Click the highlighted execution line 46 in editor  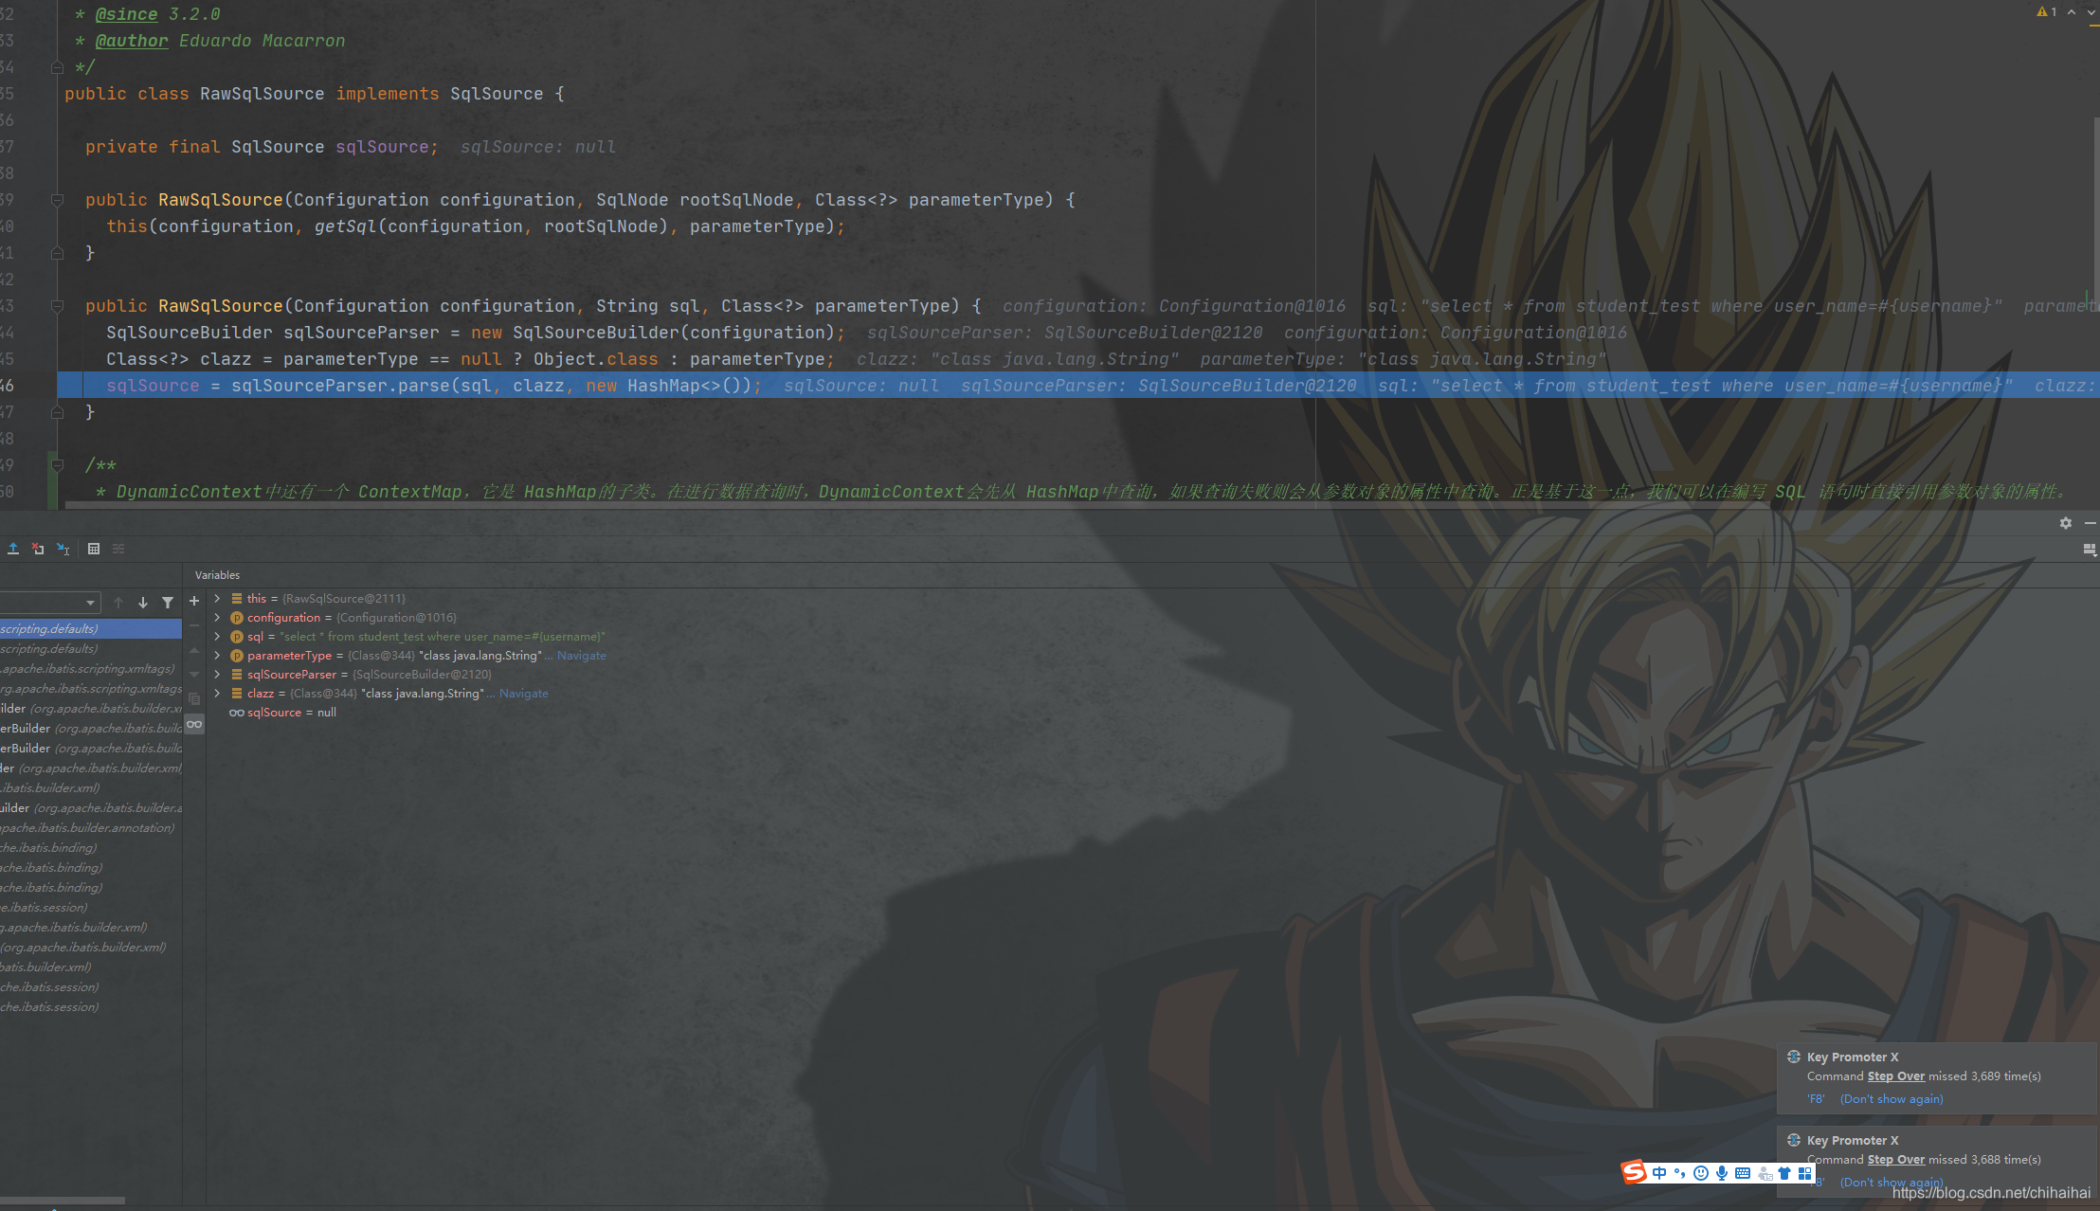pyautogui.click(x=1078, y=386)
